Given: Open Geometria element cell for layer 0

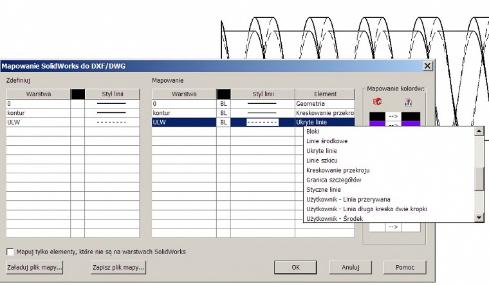Looking at the screenshot, I should pyautogui.click(x=325, y=103).
